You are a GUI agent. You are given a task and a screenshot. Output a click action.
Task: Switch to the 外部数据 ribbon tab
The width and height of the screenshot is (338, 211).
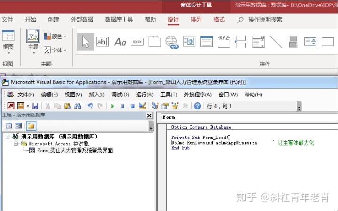click(82, 20)
